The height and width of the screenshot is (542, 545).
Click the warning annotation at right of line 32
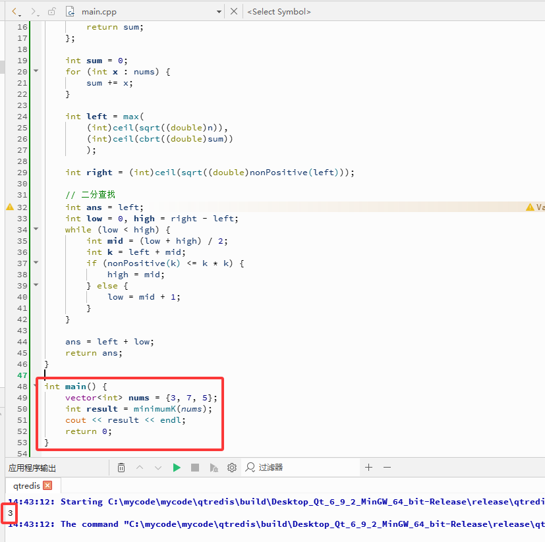click(535, 207)
